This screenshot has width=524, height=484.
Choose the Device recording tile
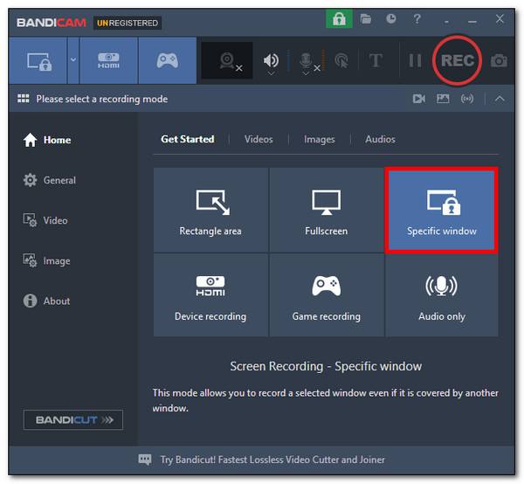(x=210, y=295)
